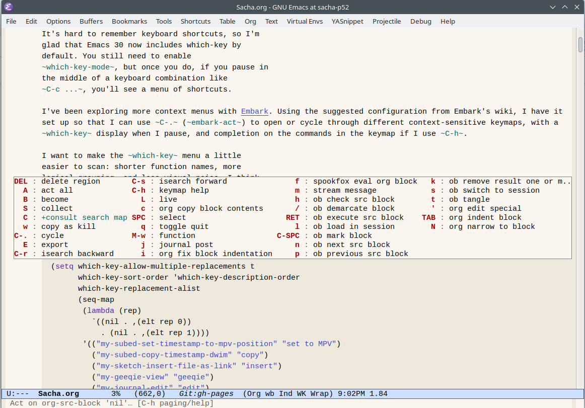Viewport: 585px width, 408px height.
Task: Click the 'isearch backward' entry
Action: tap(77, 254)
